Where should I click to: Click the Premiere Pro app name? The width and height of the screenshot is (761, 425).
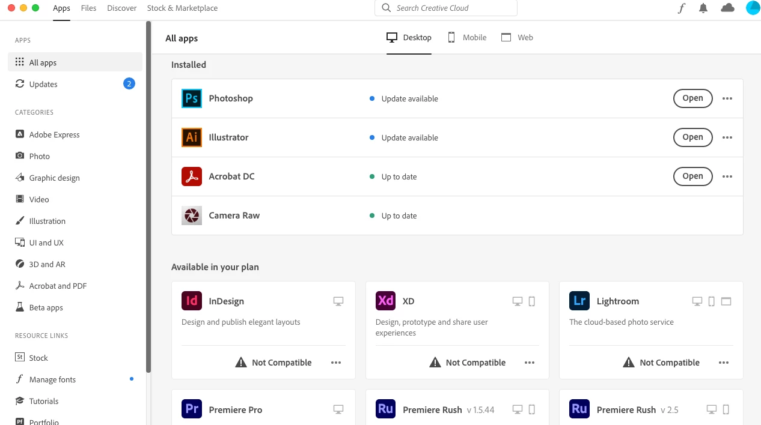click(236, 410)
